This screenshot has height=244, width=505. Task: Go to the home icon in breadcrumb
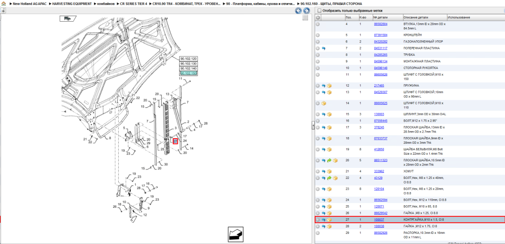pyautogui.click(x=4, y=4)
